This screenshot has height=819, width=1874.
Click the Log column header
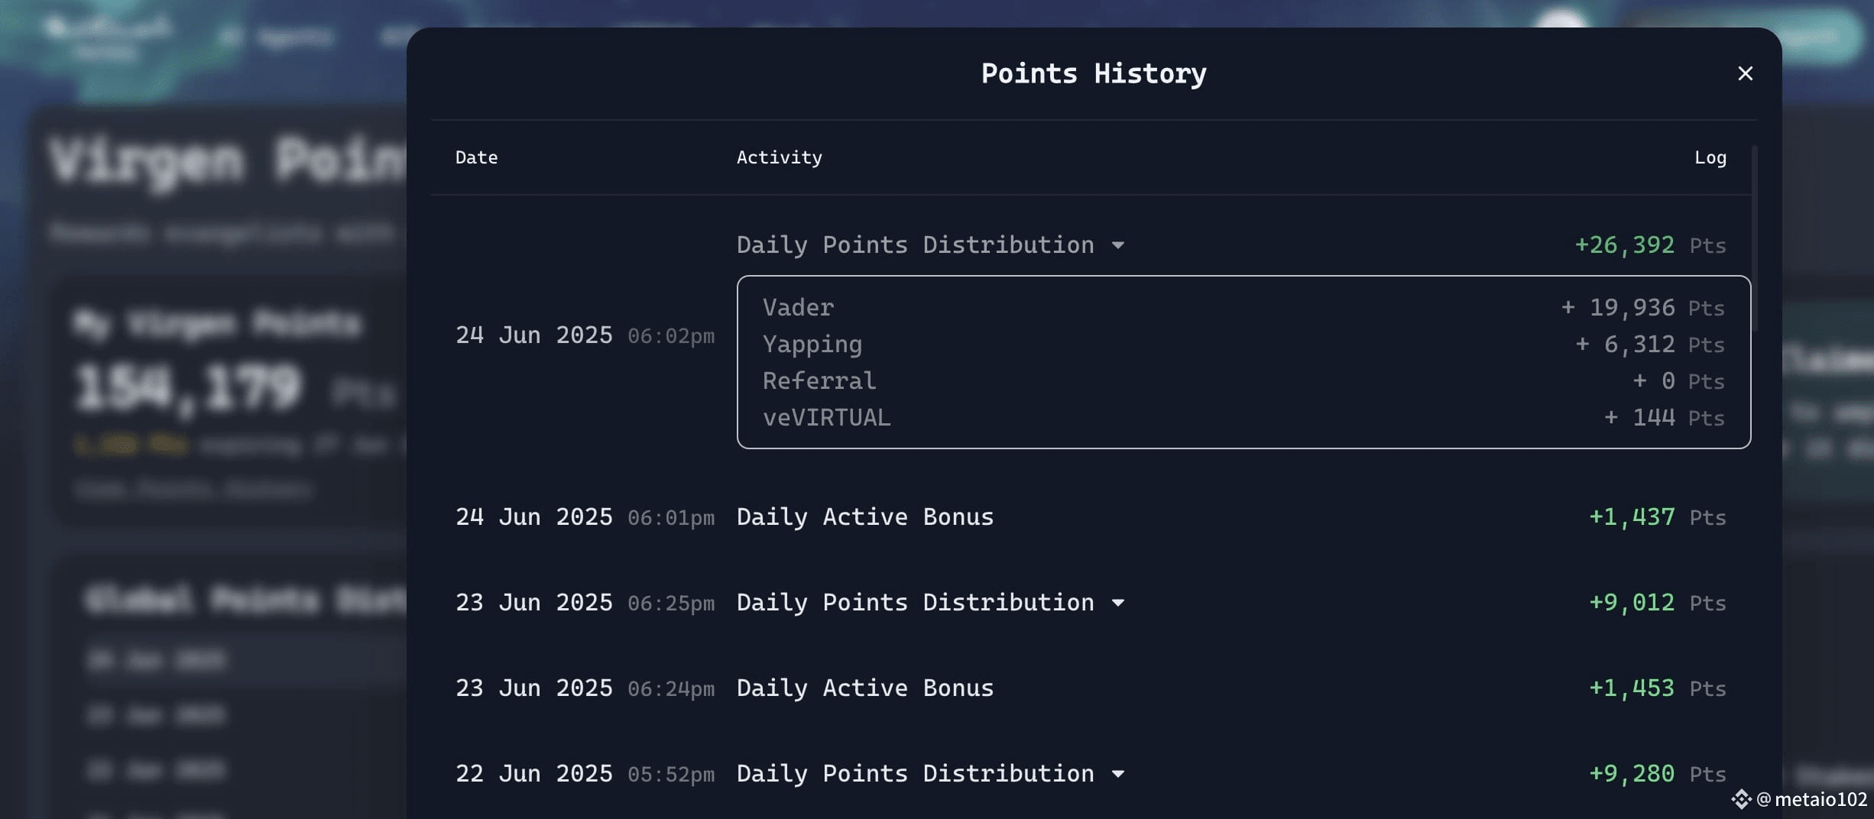coord(1710,157)
